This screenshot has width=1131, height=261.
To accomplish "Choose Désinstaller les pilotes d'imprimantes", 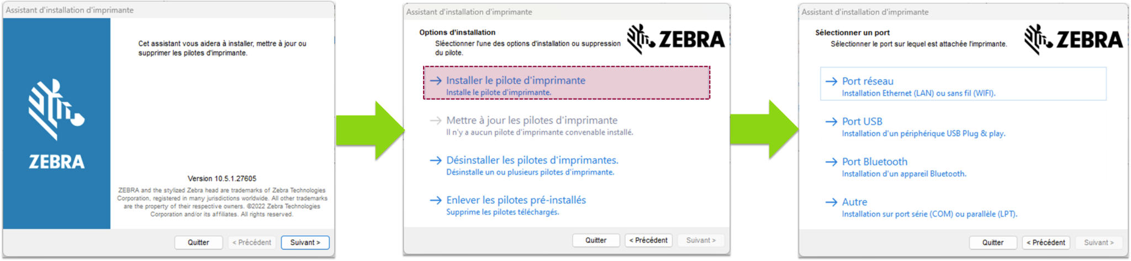I will (x=532, y=160).
